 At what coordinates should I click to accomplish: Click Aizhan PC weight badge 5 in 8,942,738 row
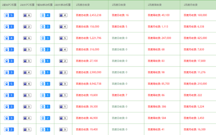coord(9,84)
